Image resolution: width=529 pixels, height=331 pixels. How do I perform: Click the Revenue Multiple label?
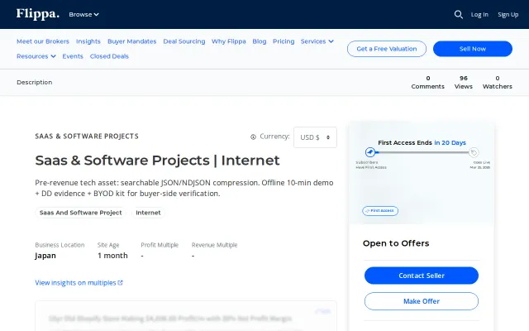click(x=215, y=245)
